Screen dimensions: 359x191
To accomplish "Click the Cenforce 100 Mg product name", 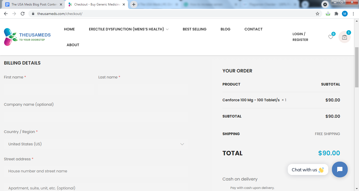I will coord(251,100).
